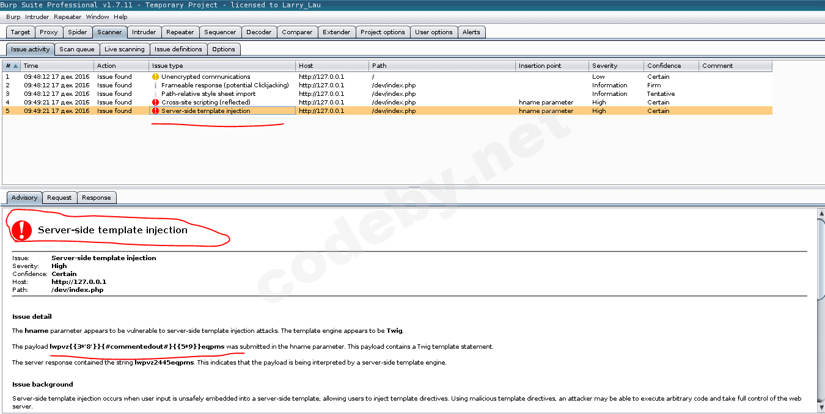Viewport: 825px width, 414px height.
Task: Open the Intruder menu
Action: (x=37, y=17)
